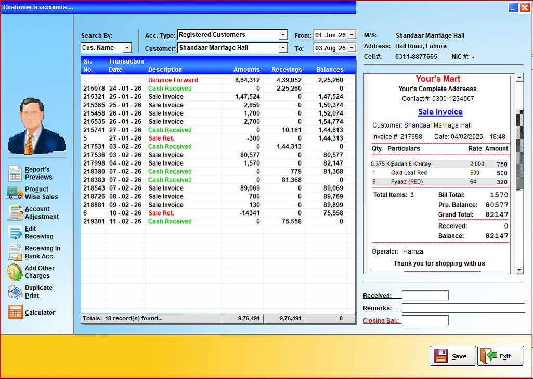Select Cash Received row 215741
This screenshot has width=533, height=379.
coord(218,130)
